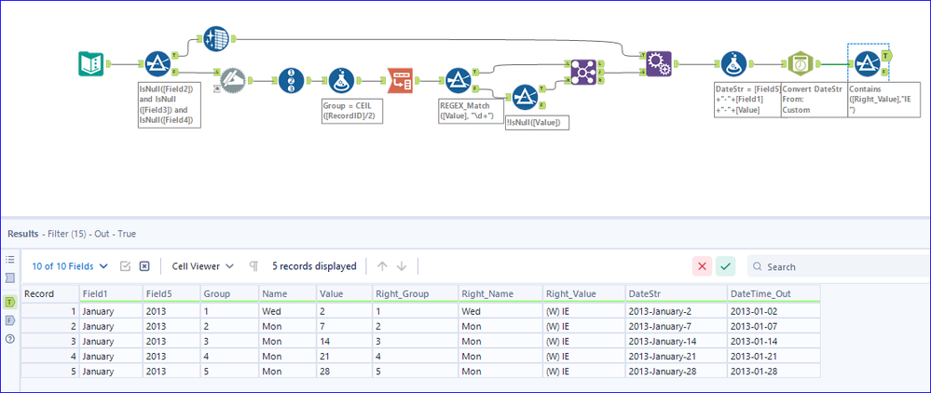Select the 2013-January-14 DateStr cell
The height and width of the screenshot is (393, 931).
[677, 341]
